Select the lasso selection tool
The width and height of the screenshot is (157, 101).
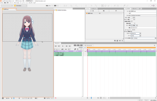click(105, 6)
